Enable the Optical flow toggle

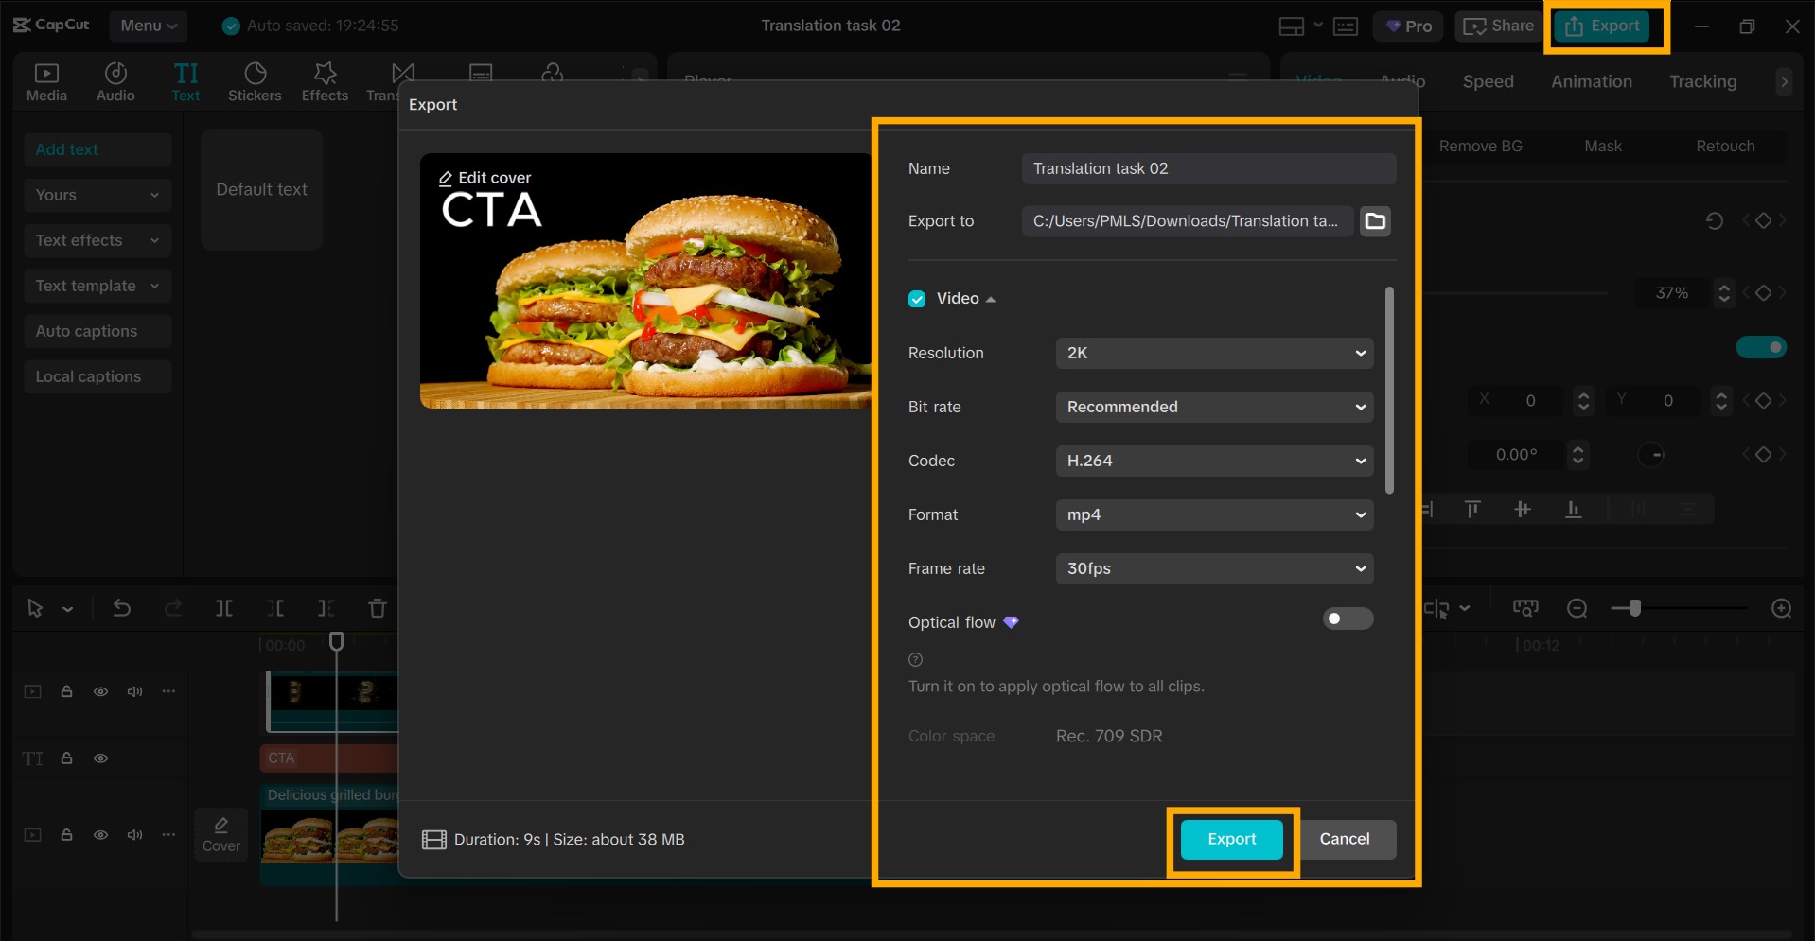click(1348, 619)
